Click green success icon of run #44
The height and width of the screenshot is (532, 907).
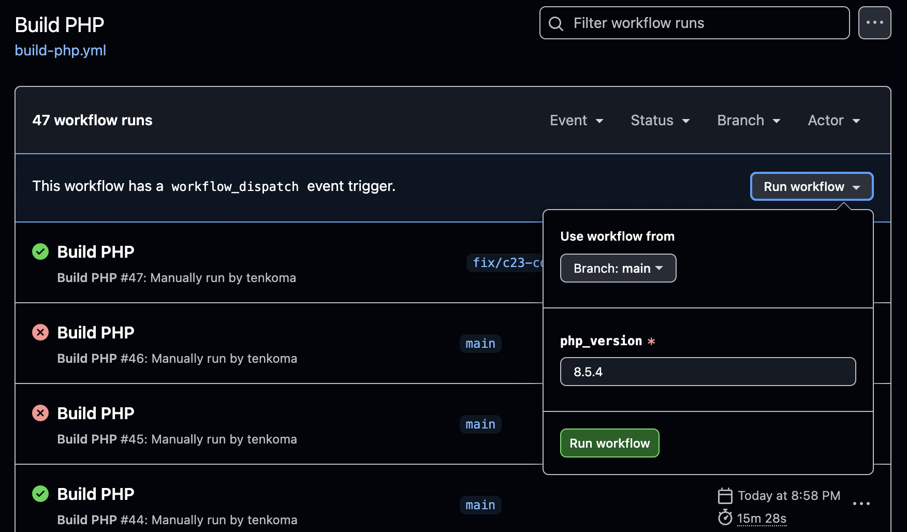[40, 494]
